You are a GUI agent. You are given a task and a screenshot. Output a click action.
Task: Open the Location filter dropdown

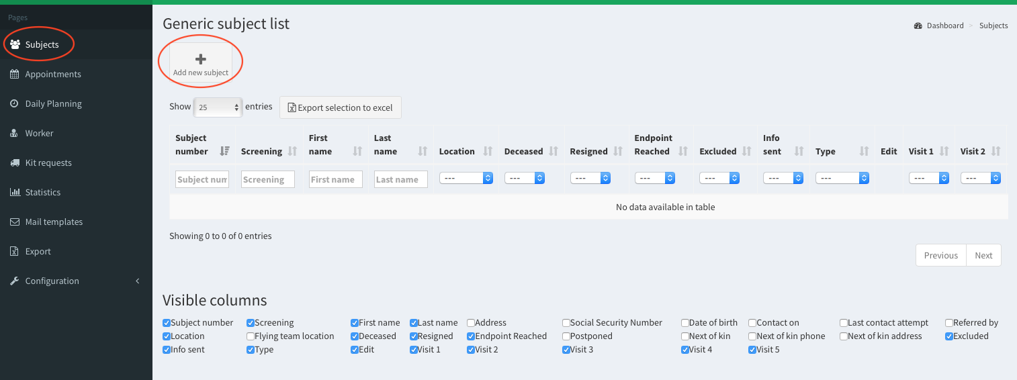466,179
